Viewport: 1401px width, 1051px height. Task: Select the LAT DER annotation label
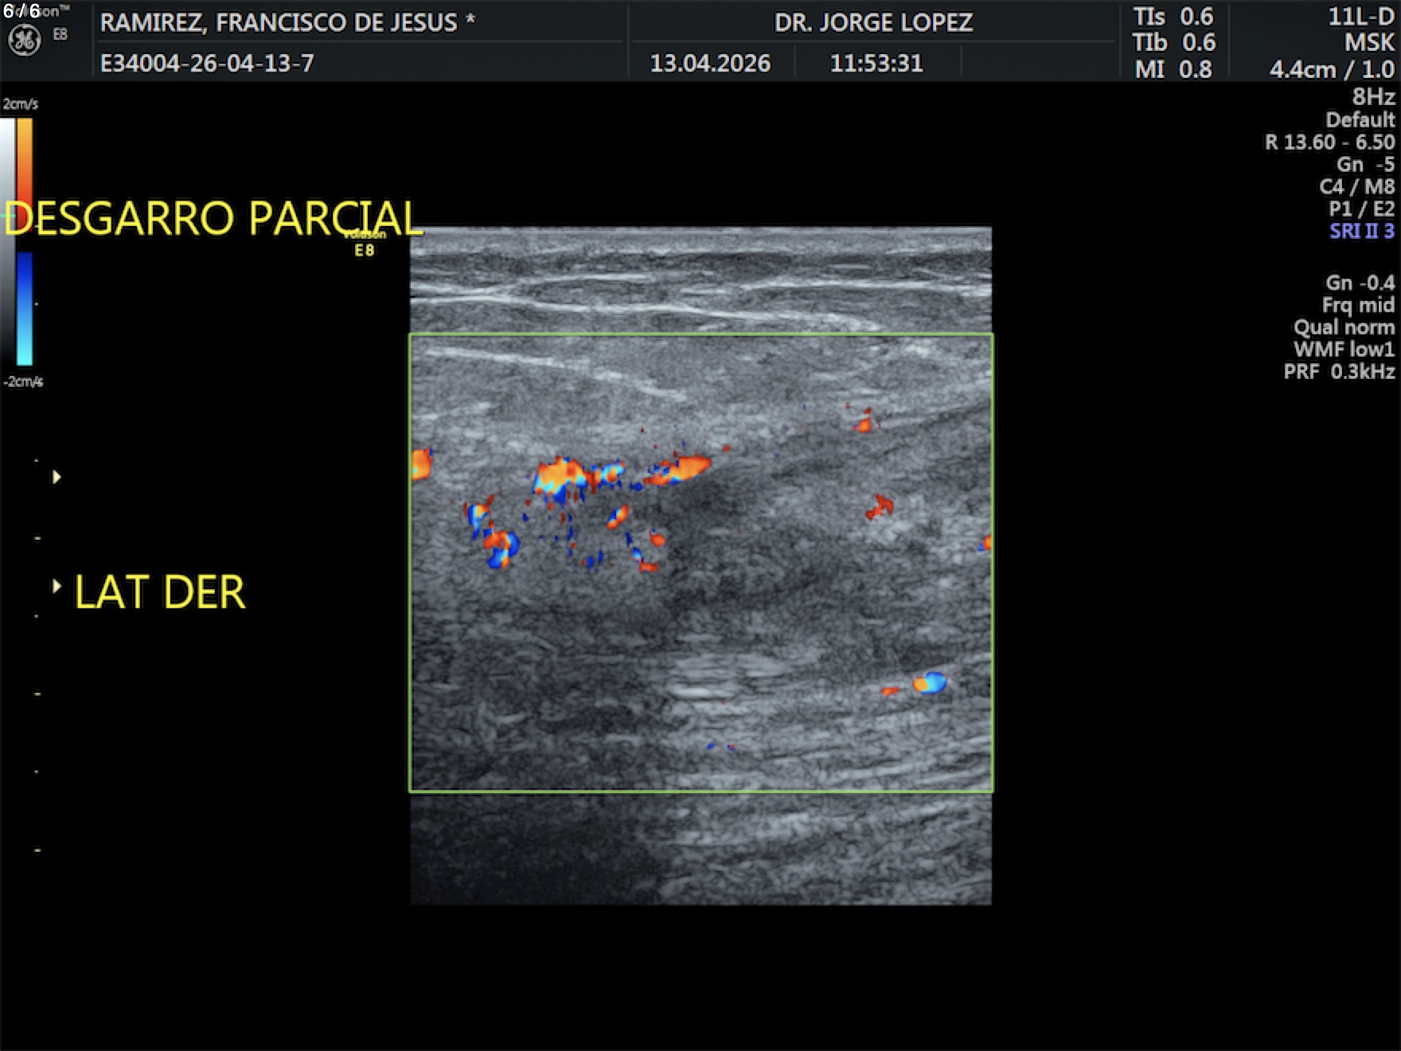click(160, 592)
